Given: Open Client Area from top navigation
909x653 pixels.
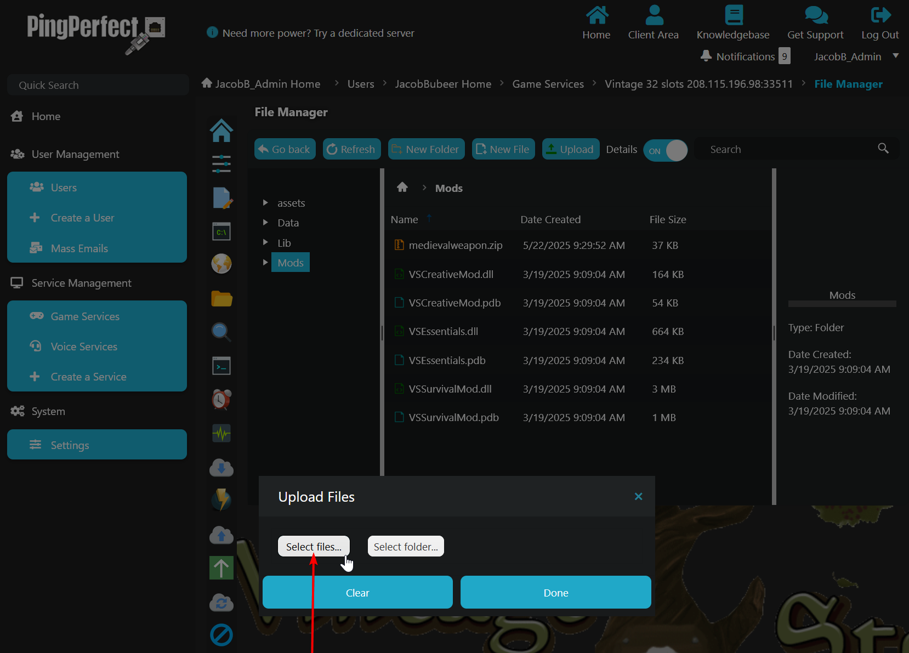Looking at the screenshot, I should tap(654, 22).
